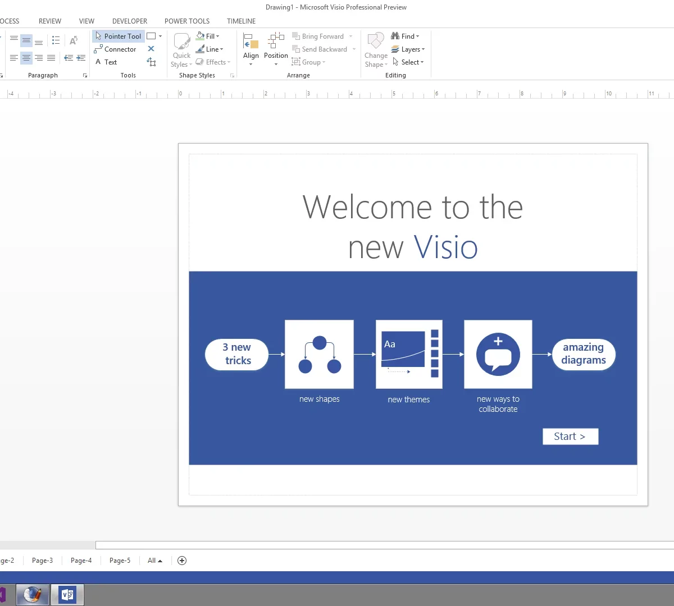
Task: Toggle bullet list formatting
Action: (56, 40)
